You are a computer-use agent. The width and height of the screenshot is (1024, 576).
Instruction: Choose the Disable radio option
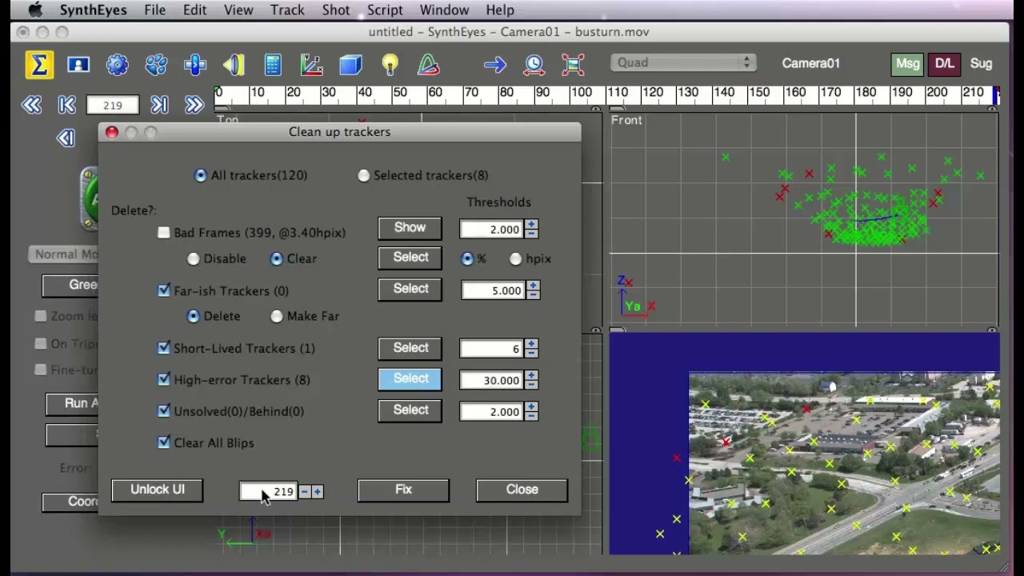194,258
